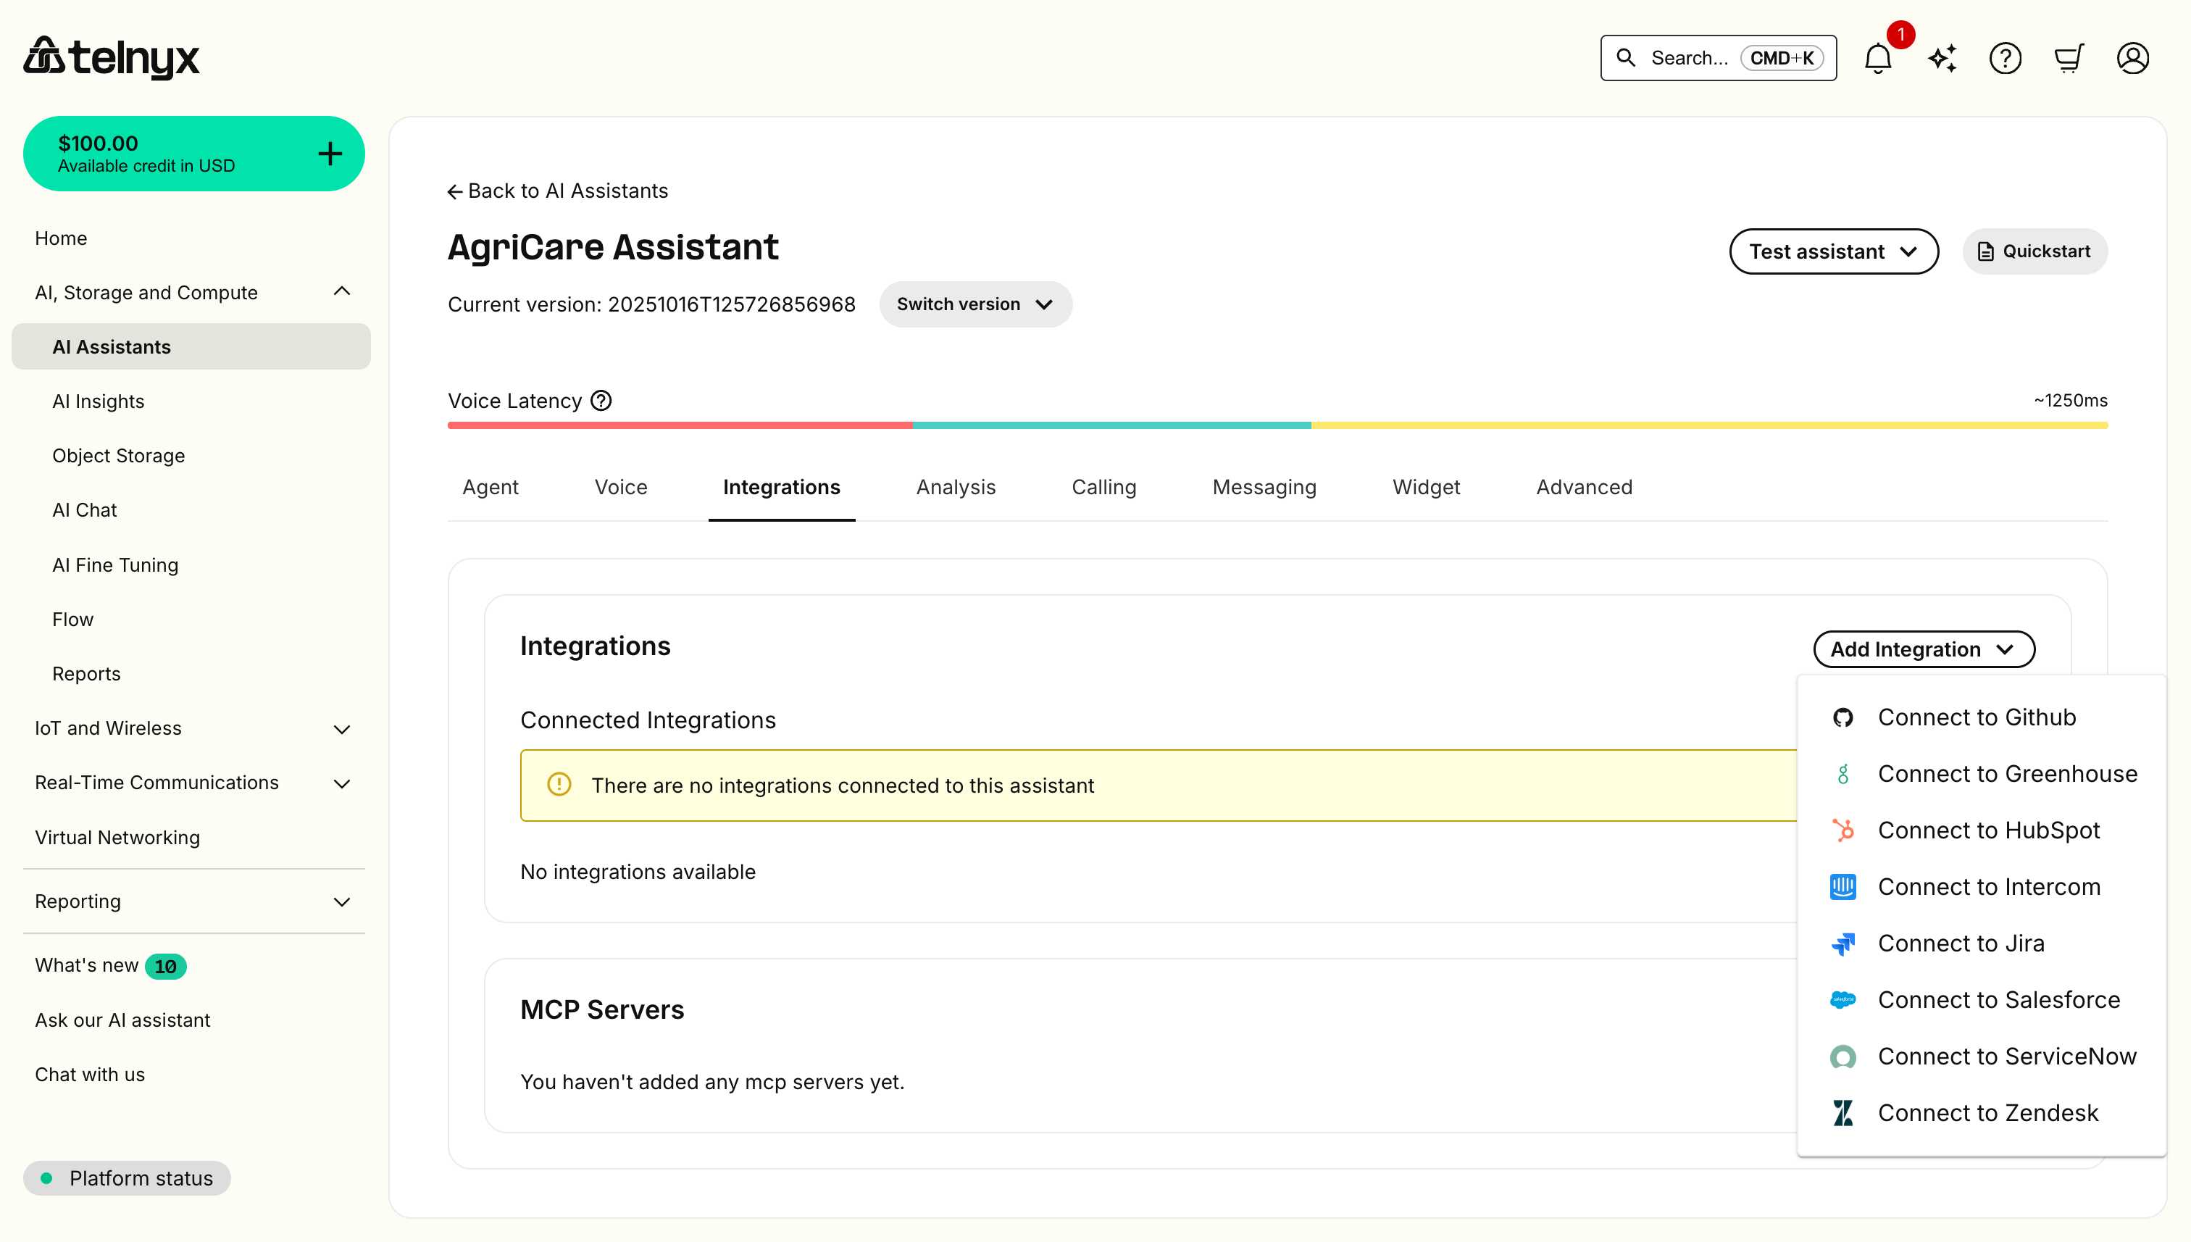The image size is (2191, 1242).
Task: Open the shopping cart icon
Action: click(2069, 57)
